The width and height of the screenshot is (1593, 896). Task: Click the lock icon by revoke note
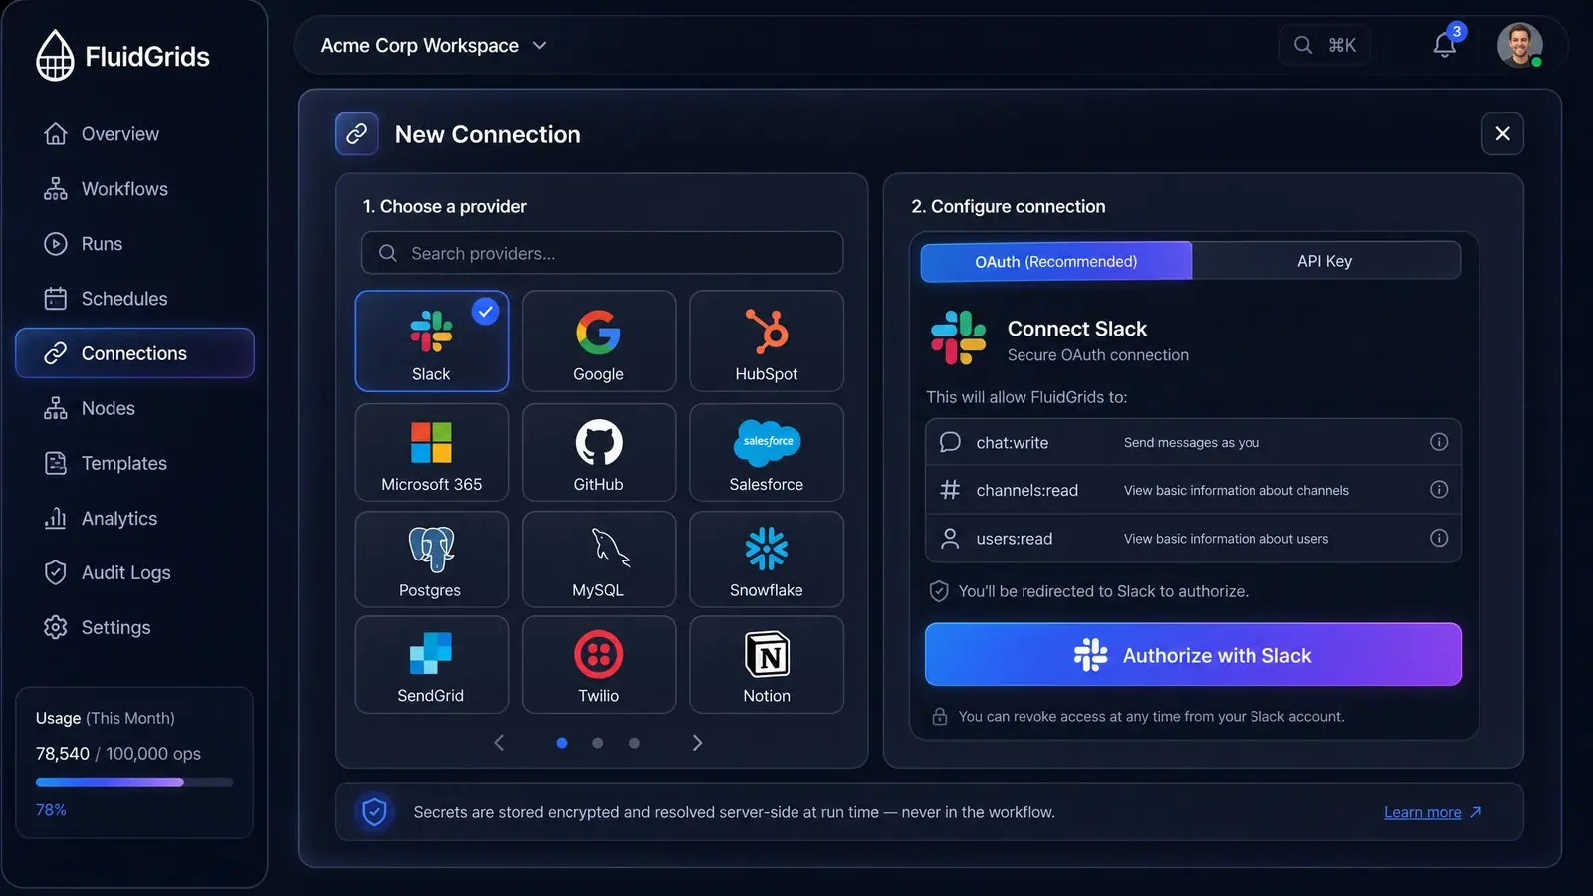tap(939, 717)
